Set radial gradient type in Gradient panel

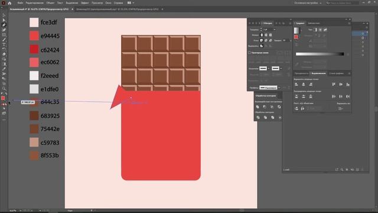tap(320, 30)
